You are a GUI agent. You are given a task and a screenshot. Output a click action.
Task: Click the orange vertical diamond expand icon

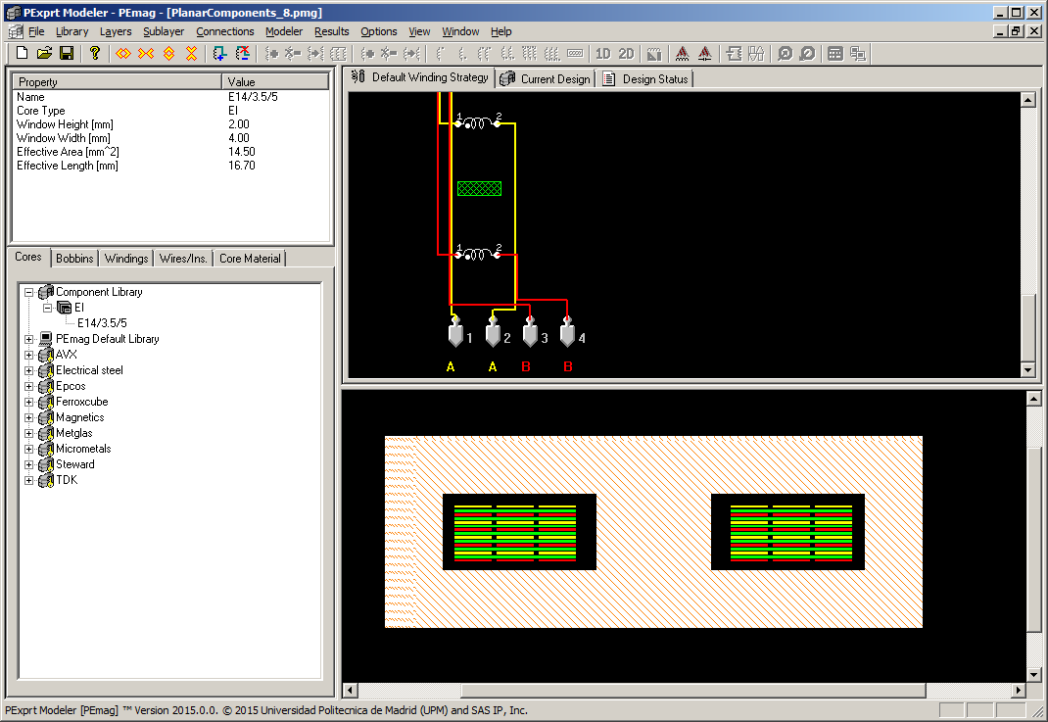pyautogui.click(x=169, y=54)
